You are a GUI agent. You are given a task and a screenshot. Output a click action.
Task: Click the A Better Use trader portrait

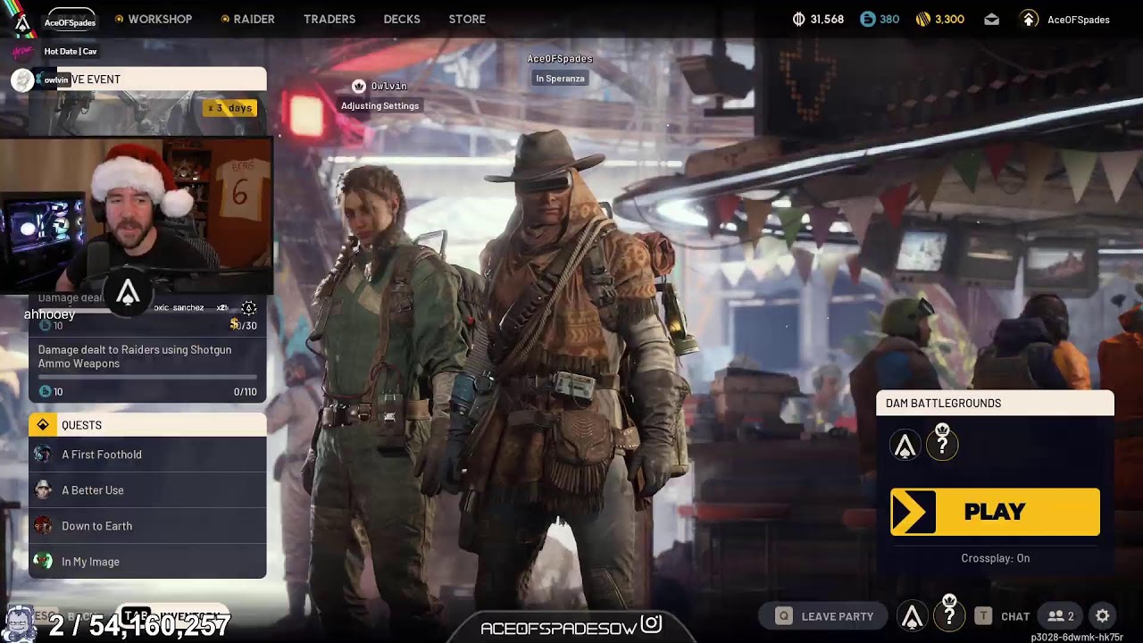tap(43, 490)
